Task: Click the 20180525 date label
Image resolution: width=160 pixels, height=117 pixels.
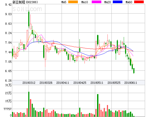Action: [x=114, y=83]
